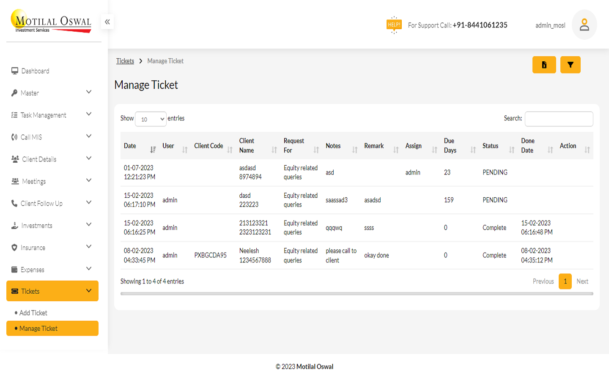Expand the Insurance chevron
Screen dimensions: 609x379
(x=89, y=246)
